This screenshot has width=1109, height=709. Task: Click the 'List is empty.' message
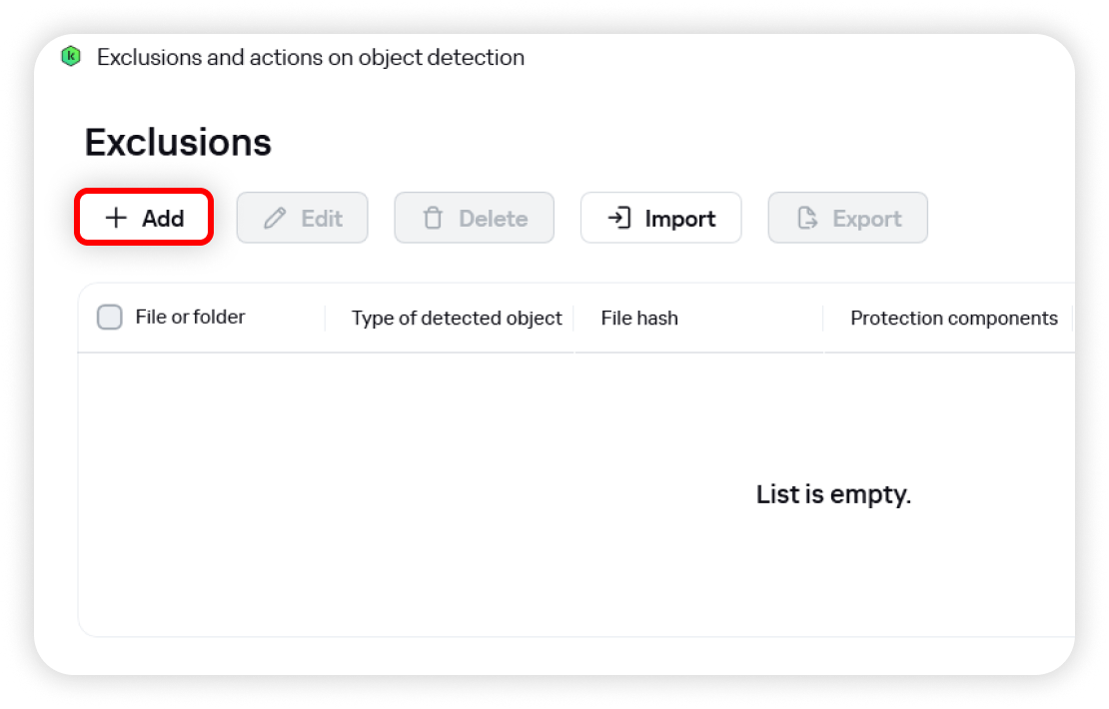833,494
